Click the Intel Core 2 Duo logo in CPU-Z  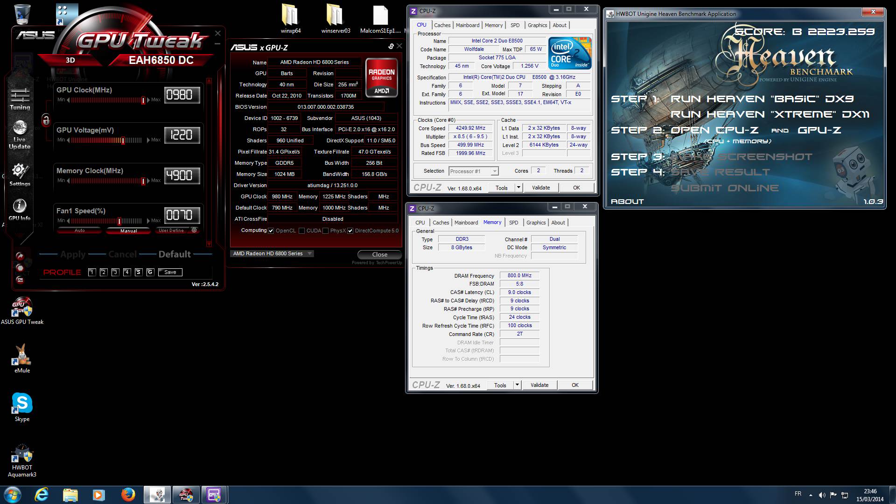click(x=570, y=53)
